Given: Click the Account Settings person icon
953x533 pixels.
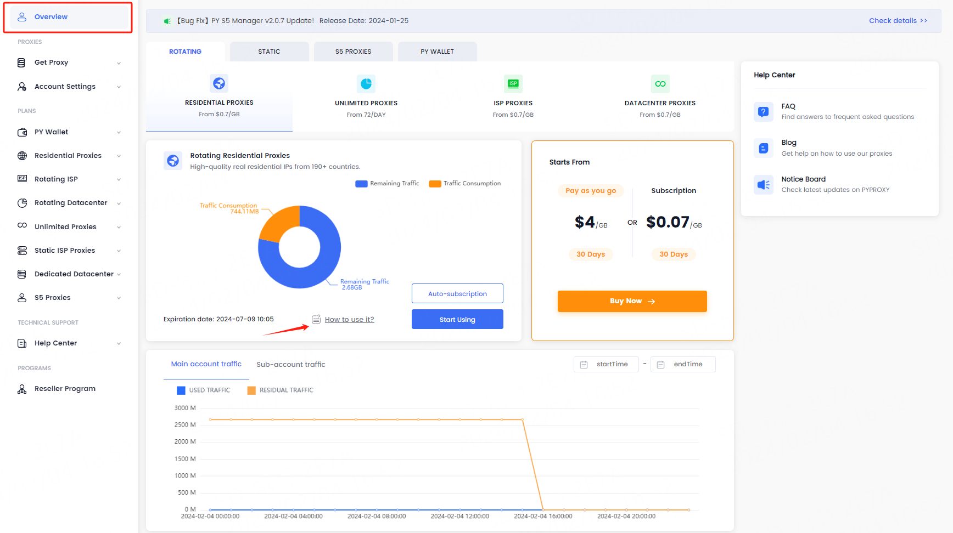Looking at the screenshot, I should 22,87.
